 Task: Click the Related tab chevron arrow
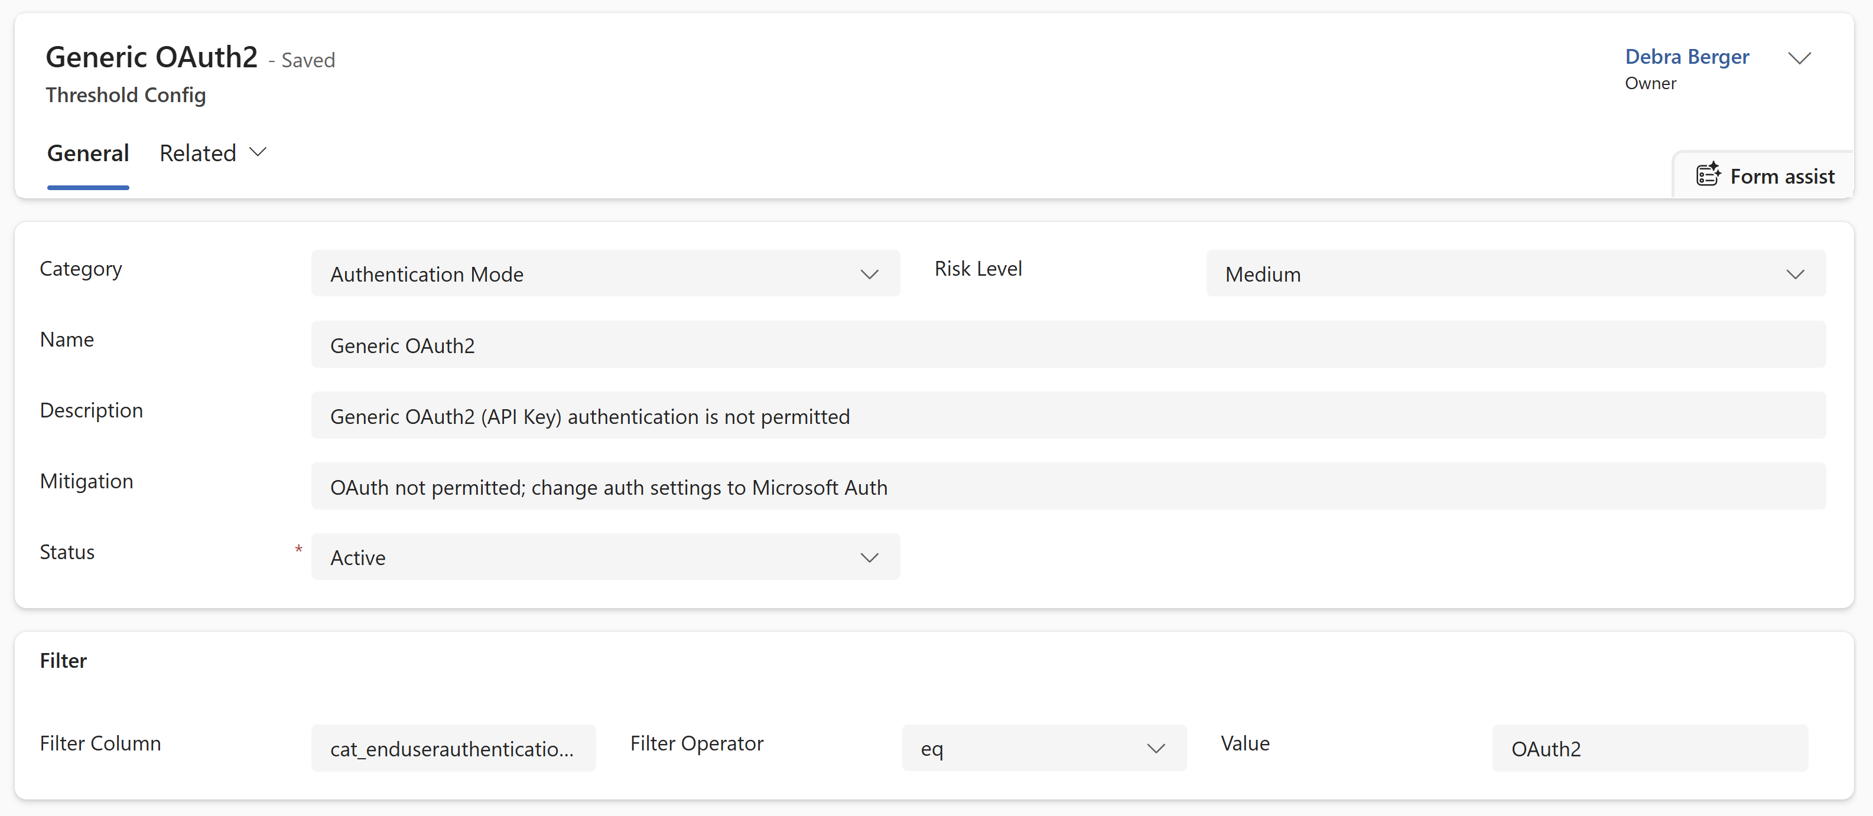point(258,152)
